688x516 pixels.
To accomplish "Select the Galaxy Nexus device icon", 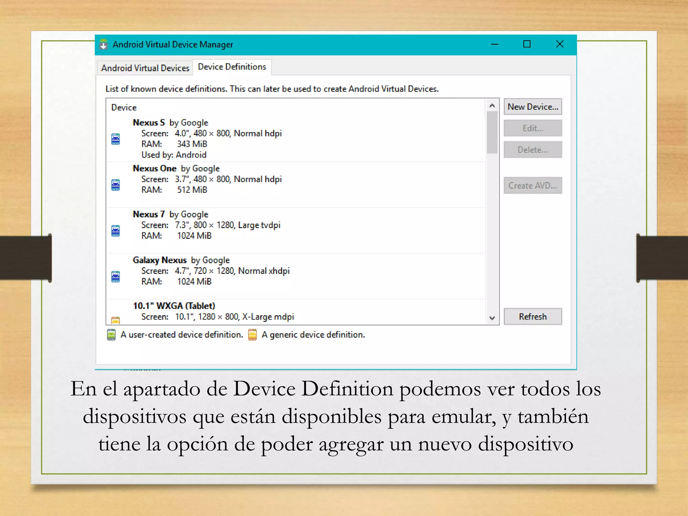I will pyautogui.click(x=116, y=276).
